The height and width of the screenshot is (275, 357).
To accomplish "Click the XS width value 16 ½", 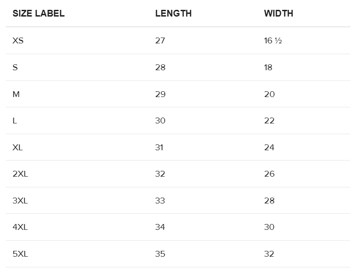I will (273, 41).
